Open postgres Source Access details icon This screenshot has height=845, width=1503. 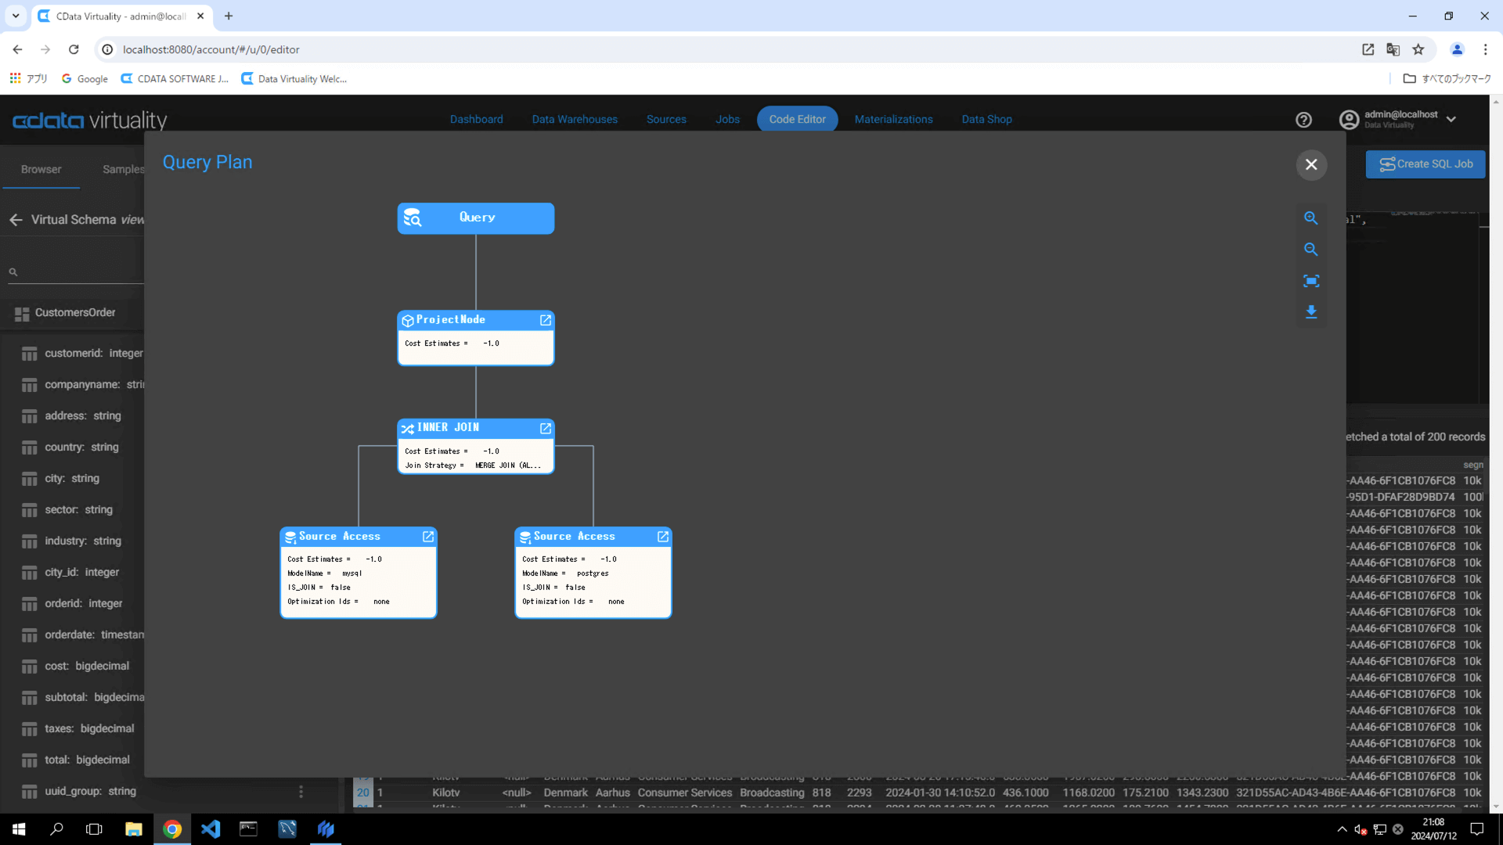663,536
